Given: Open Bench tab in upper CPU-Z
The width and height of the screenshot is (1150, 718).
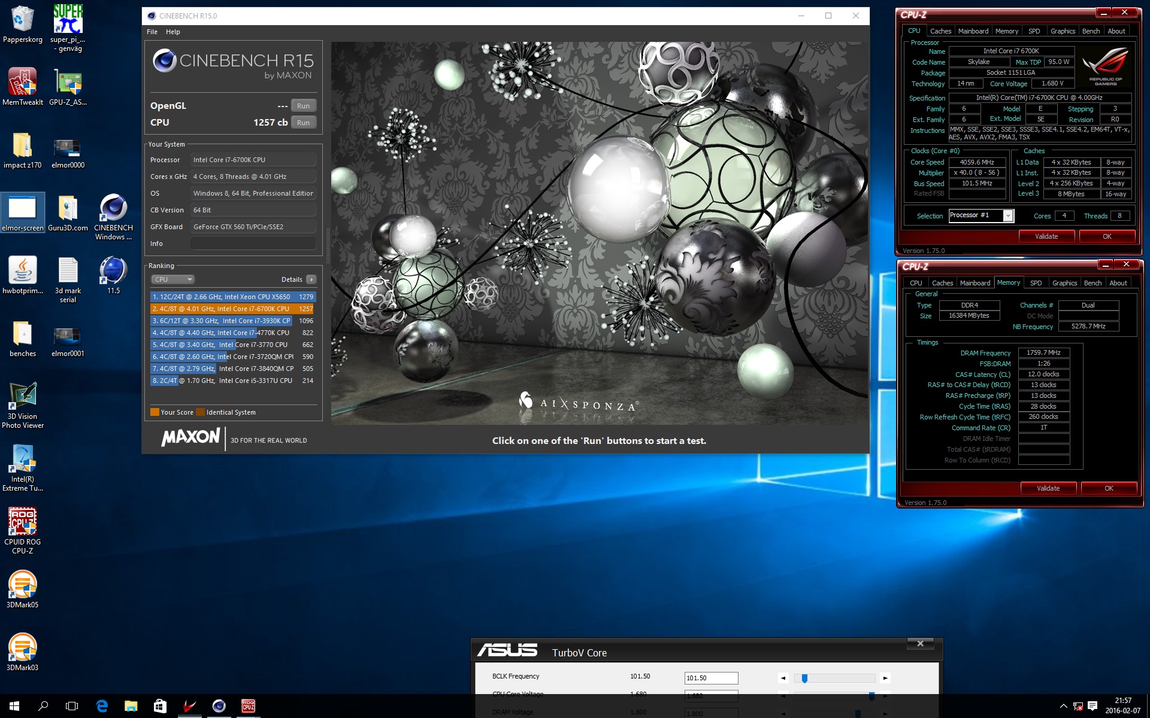Looking at the screenshot, I should [1091, 31].
